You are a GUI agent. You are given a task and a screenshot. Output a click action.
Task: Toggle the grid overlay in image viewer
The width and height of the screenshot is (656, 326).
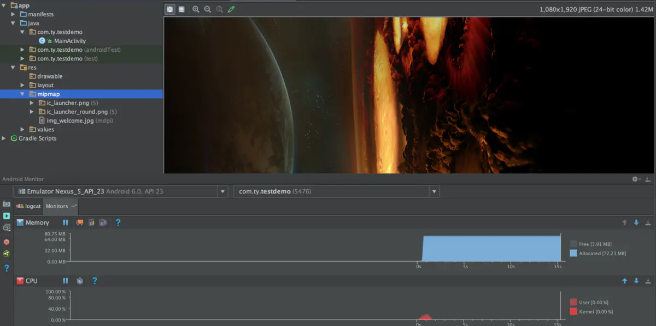[181, 9]
